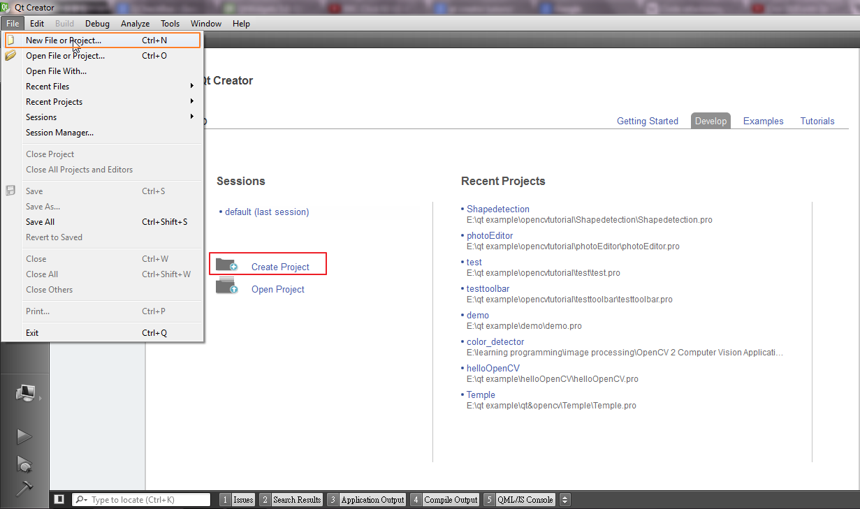The image size is (860, 509).
Task: Click the locator search magnifier dropdown
Action: tap(81, 500)
